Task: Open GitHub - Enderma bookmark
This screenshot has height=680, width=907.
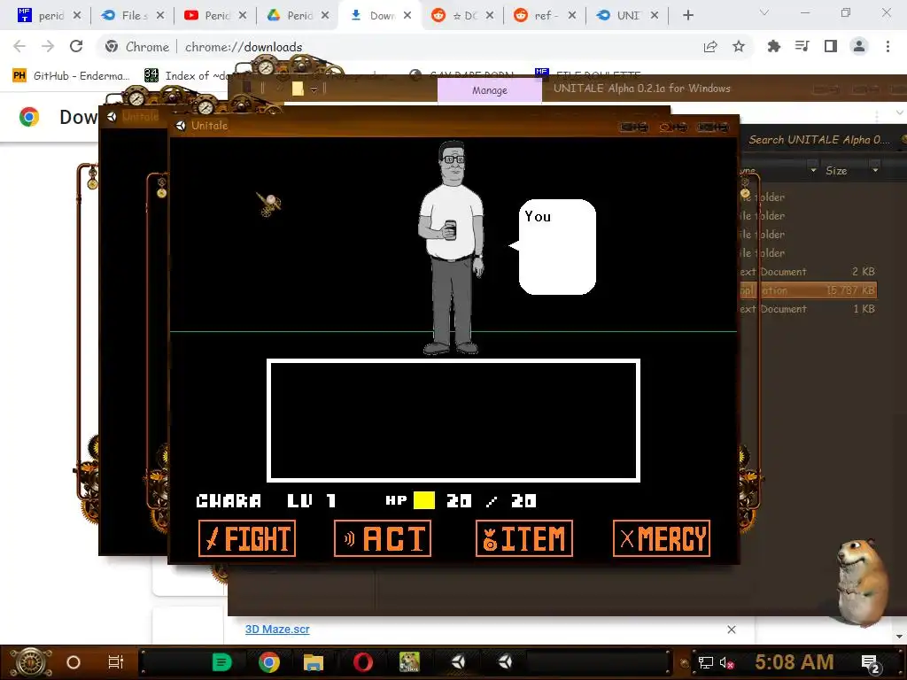Action: pos(72,76)
